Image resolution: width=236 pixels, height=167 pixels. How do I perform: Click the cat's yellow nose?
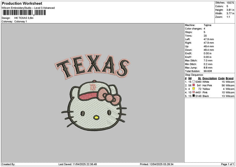click(96, 117)
